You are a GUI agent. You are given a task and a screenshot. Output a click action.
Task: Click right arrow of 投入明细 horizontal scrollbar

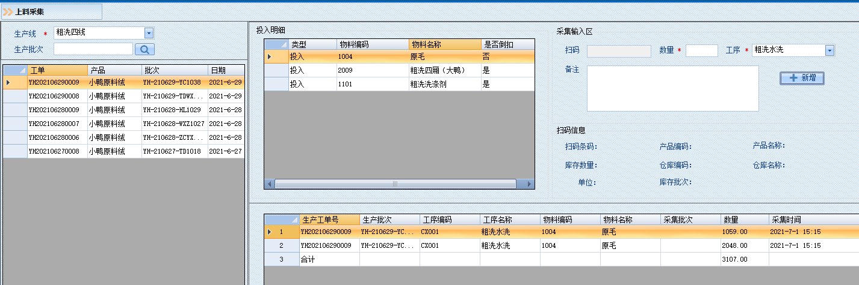[x=529, y=184]
